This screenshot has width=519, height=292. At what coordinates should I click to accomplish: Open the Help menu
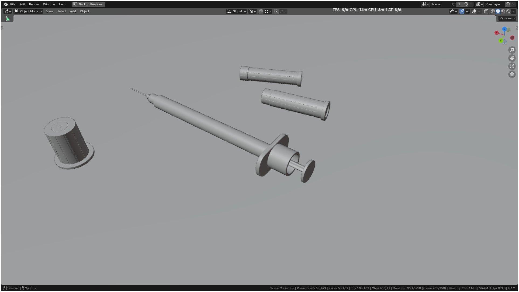click(x=62, y=4)
